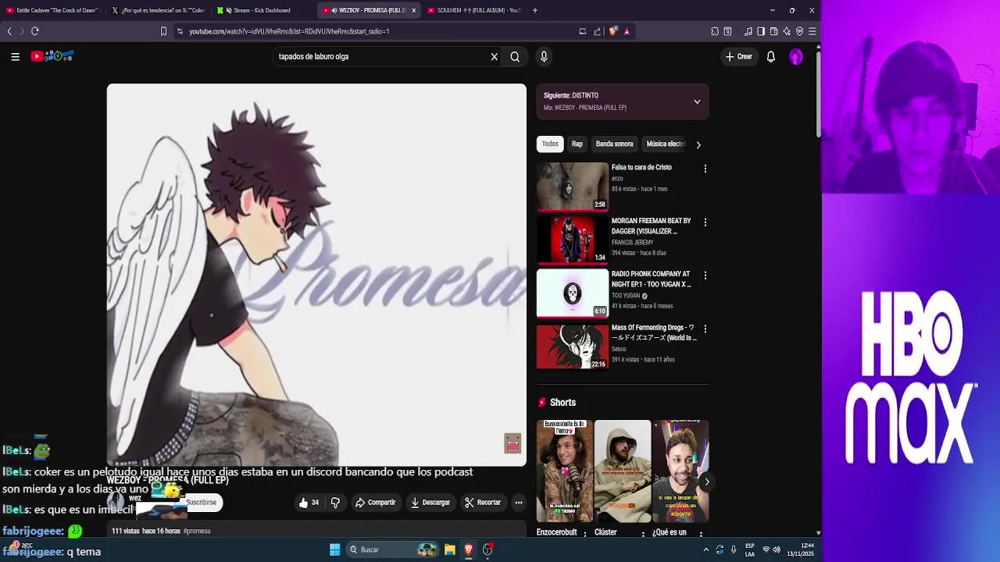Click the #promesa hashtag link
Image resolution: width=1000 pixels, height=562 pixels.
coord(197,531)
